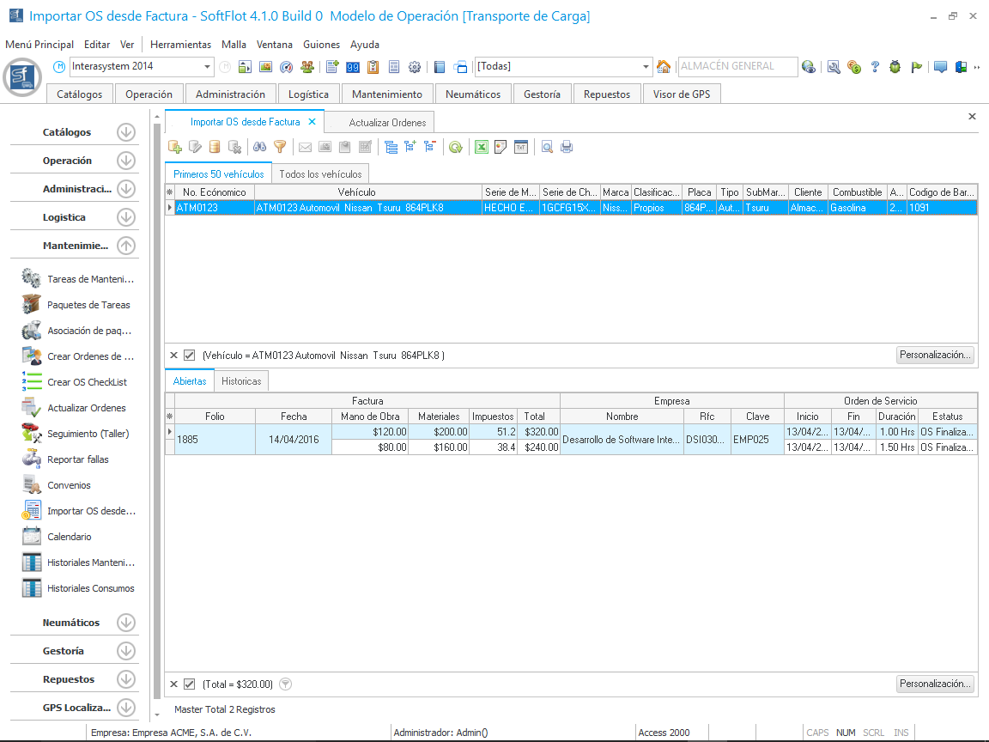The width and height of the screenshot is (989, 742).
Task: Click the printer icon in grid toolbar
Action: [x=567, y=147]
